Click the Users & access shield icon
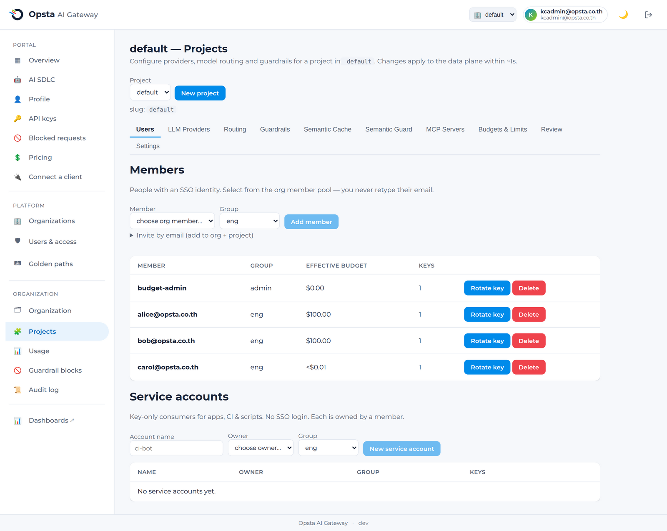The width and height of the screenshot is (667, 531). tap(18, 241)
